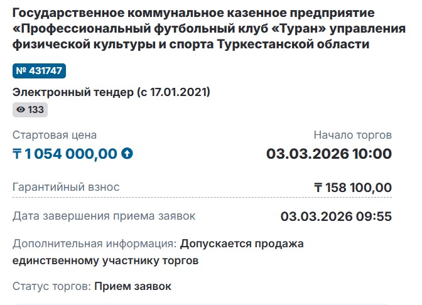Click the Дополнительная информация label
Viewport: 422px width, 305px height.
click(x=94, y=243)
